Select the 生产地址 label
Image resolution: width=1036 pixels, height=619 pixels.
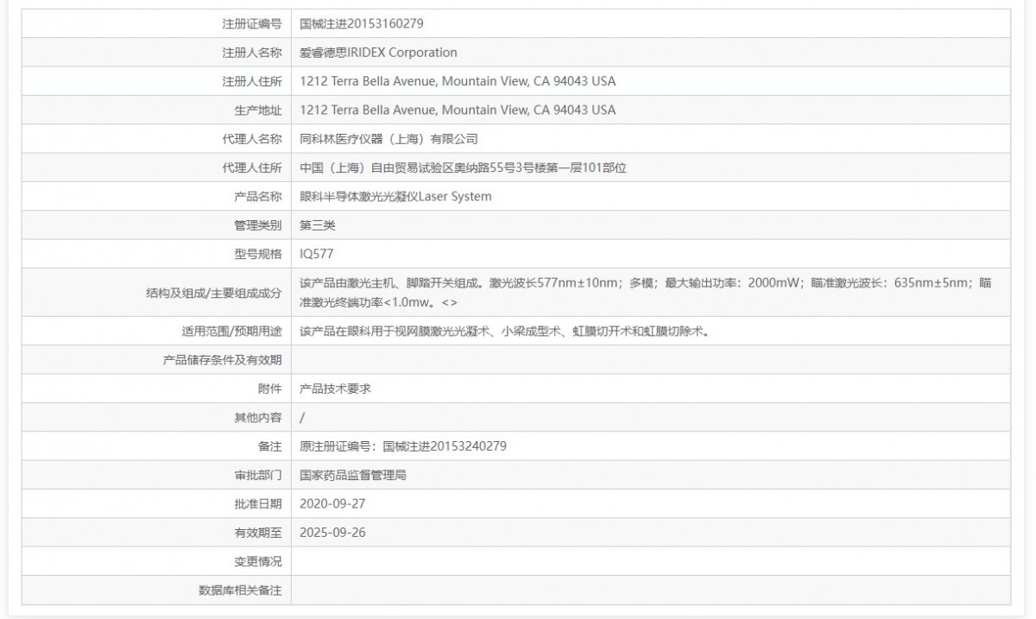pyautogui.click(x=258, y=110)
